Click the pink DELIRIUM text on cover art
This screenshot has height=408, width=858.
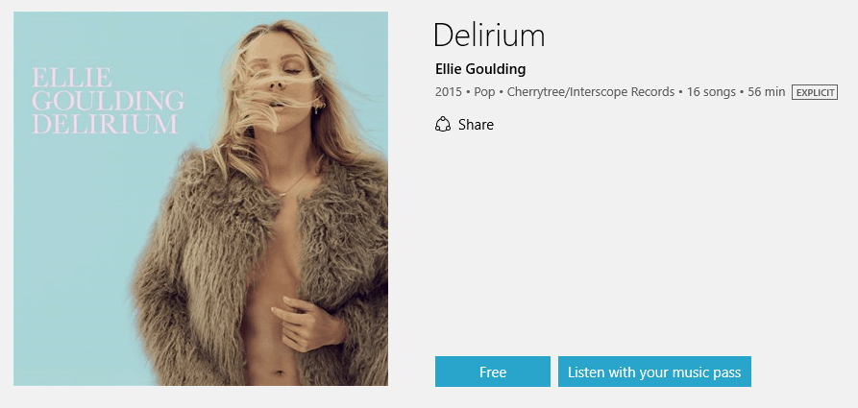[x=105, y=125]
